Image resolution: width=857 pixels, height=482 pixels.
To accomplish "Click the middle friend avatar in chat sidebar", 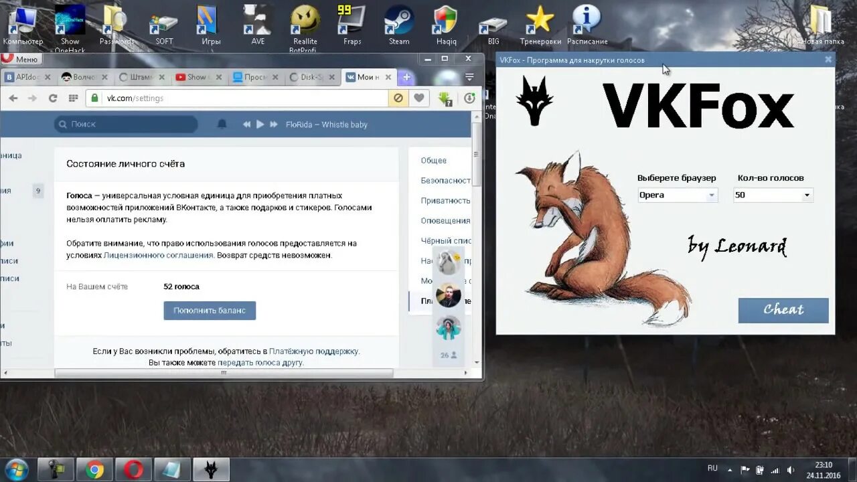I will [x=449, y=295].
